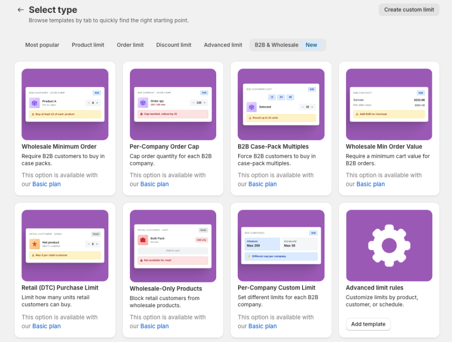Open Basic plan link under Per-Company Custom Limit
This screenshot has width=452, height=342.
tap(263, 326)
